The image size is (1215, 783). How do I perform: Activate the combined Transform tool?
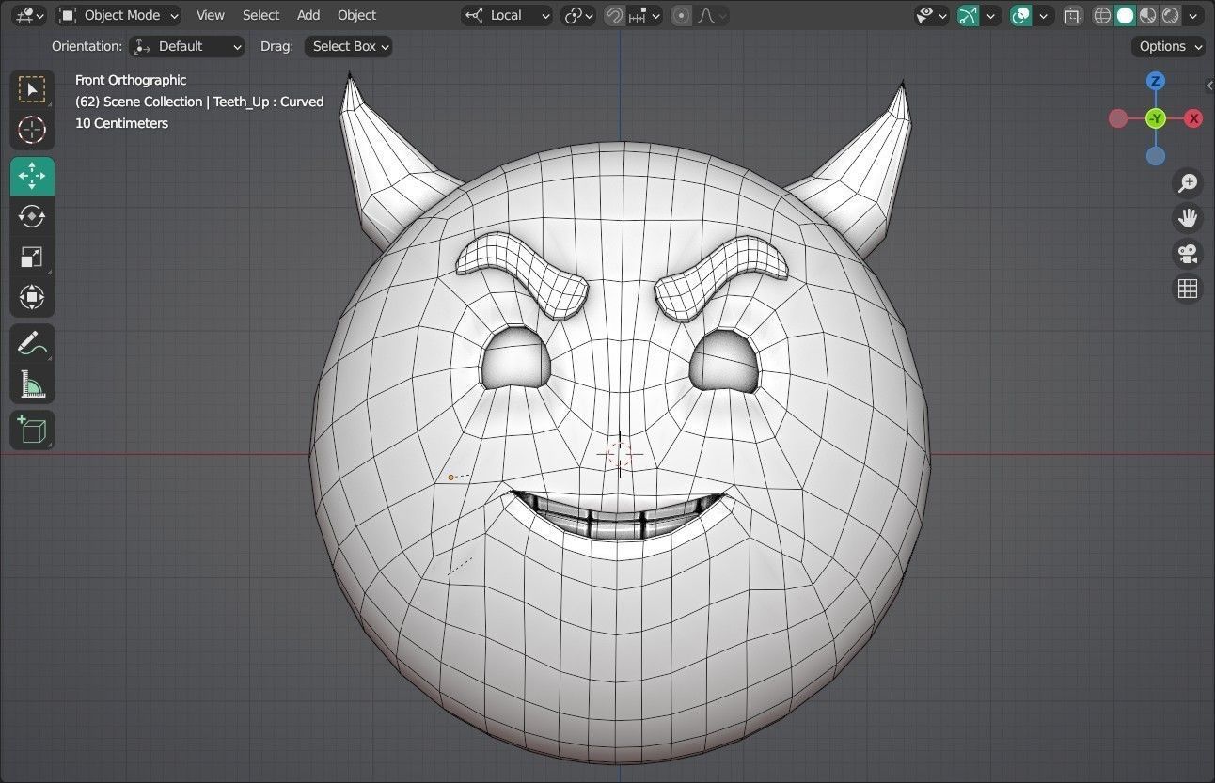coord(32,298)
